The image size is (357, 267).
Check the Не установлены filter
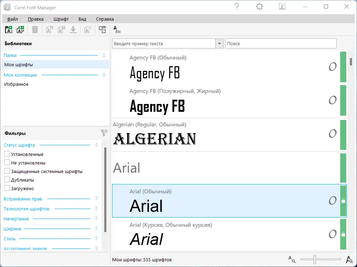coord(7,163)
